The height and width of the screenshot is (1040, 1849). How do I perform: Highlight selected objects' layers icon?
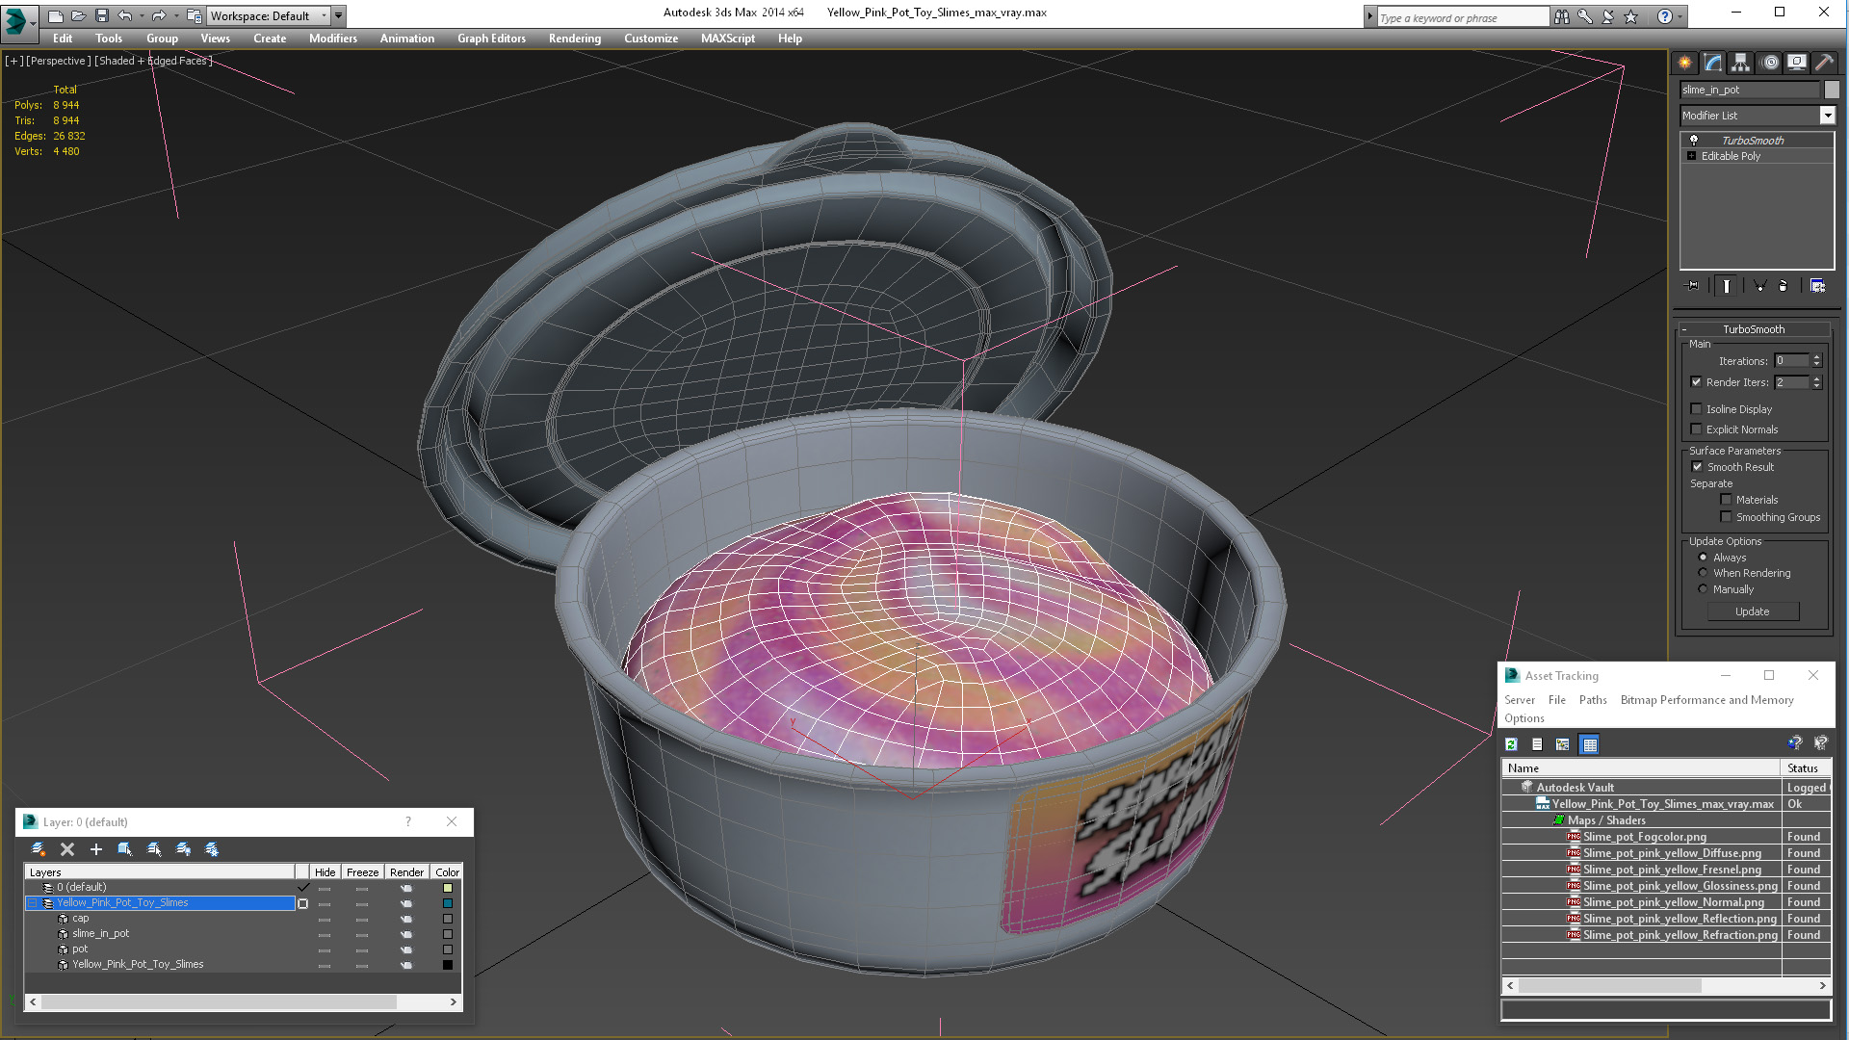coord(154,849)
